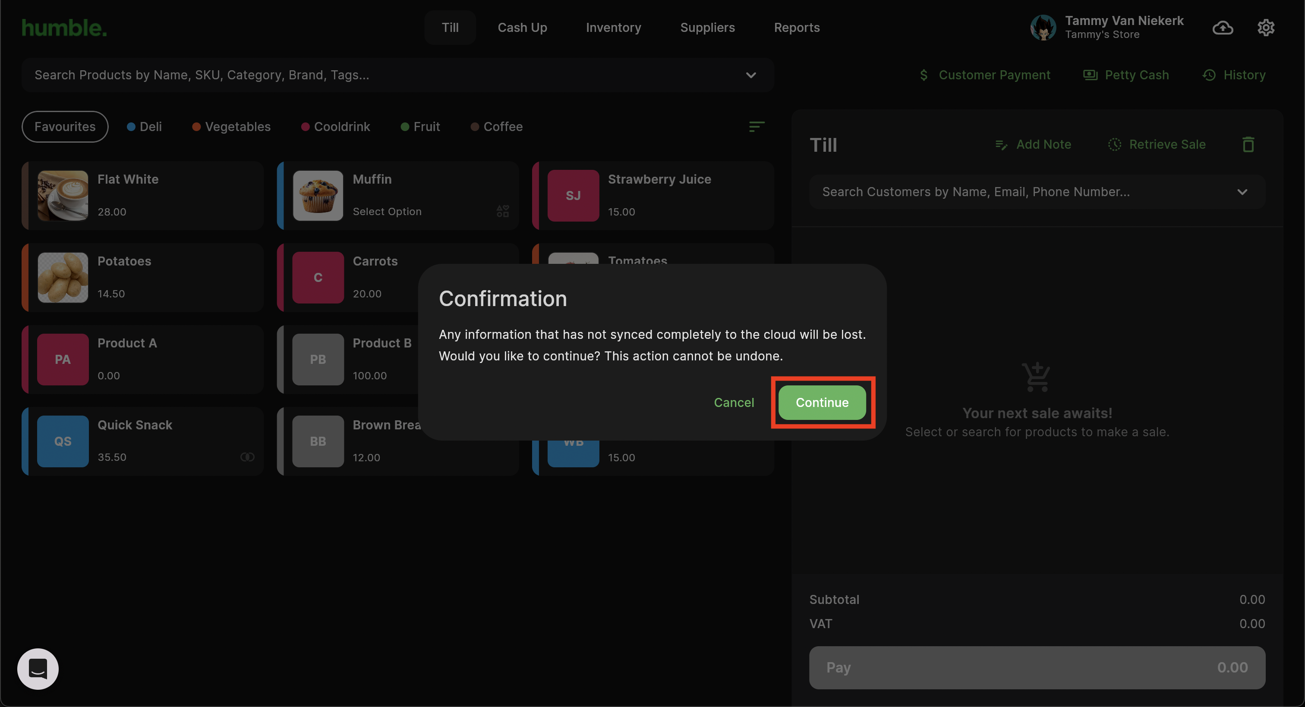
Task: Click the Add Note pencil icon
Action: pos(1001,145)
